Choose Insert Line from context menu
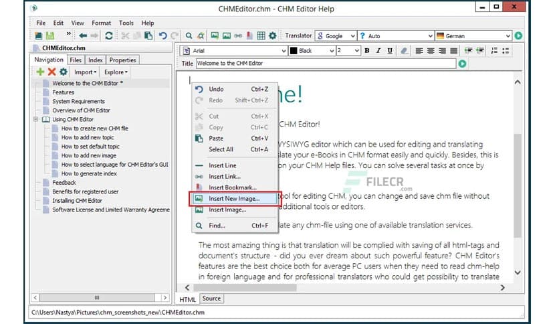This screenshot has height=324, width=559. pos(235,165)
